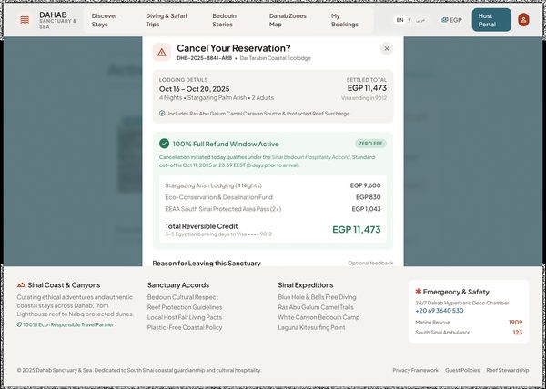Open Dahab Zones Map

tap(288, 20)
